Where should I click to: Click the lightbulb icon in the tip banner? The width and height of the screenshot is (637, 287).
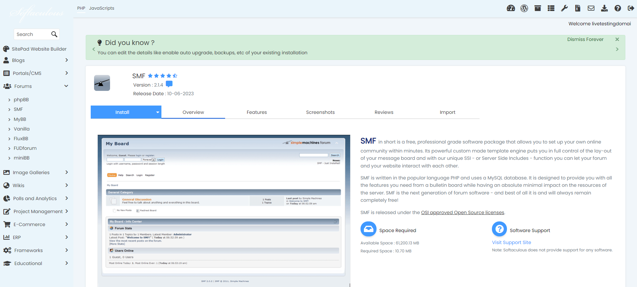99,43
